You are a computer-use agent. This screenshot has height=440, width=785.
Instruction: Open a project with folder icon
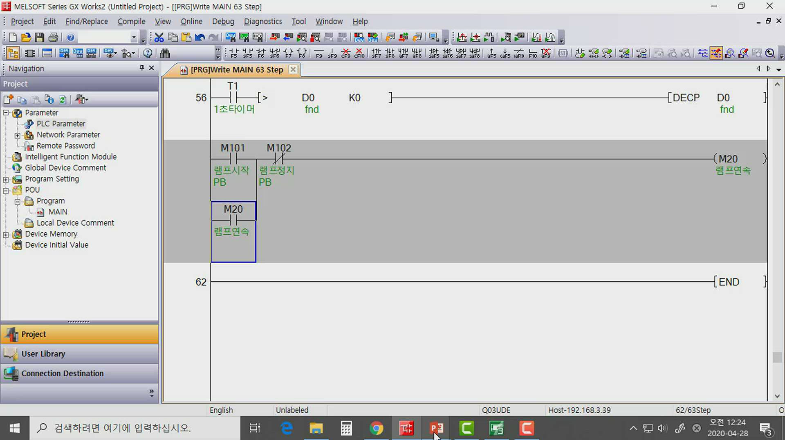[x=26, y=38]
